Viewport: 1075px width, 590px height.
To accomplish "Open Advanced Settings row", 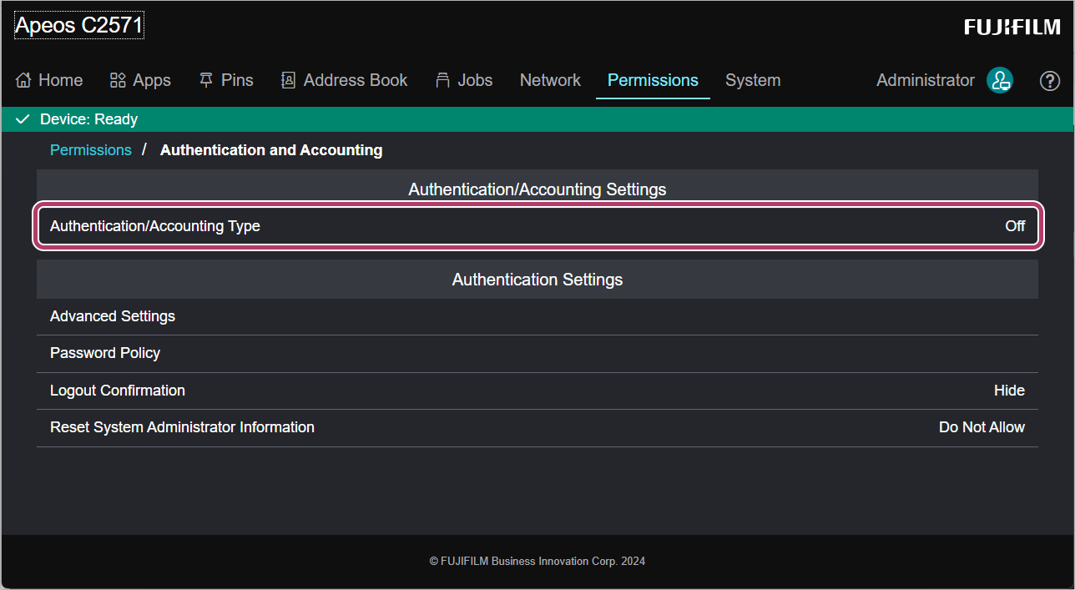I will pyautogui.click(x=537, y=317).
